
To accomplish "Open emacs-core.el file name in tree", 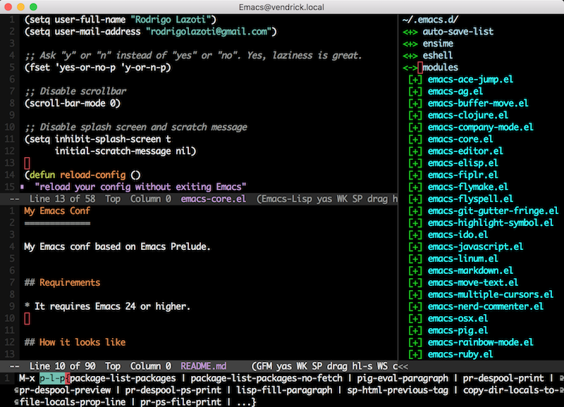I will click(x=460, y=139).
